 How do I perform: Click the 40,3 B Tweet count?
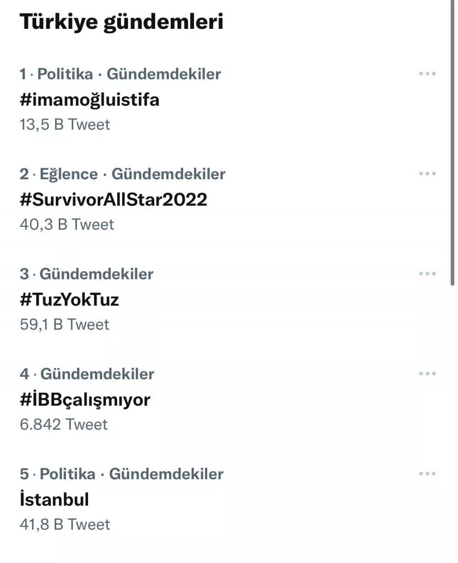[x=67, y=225]
